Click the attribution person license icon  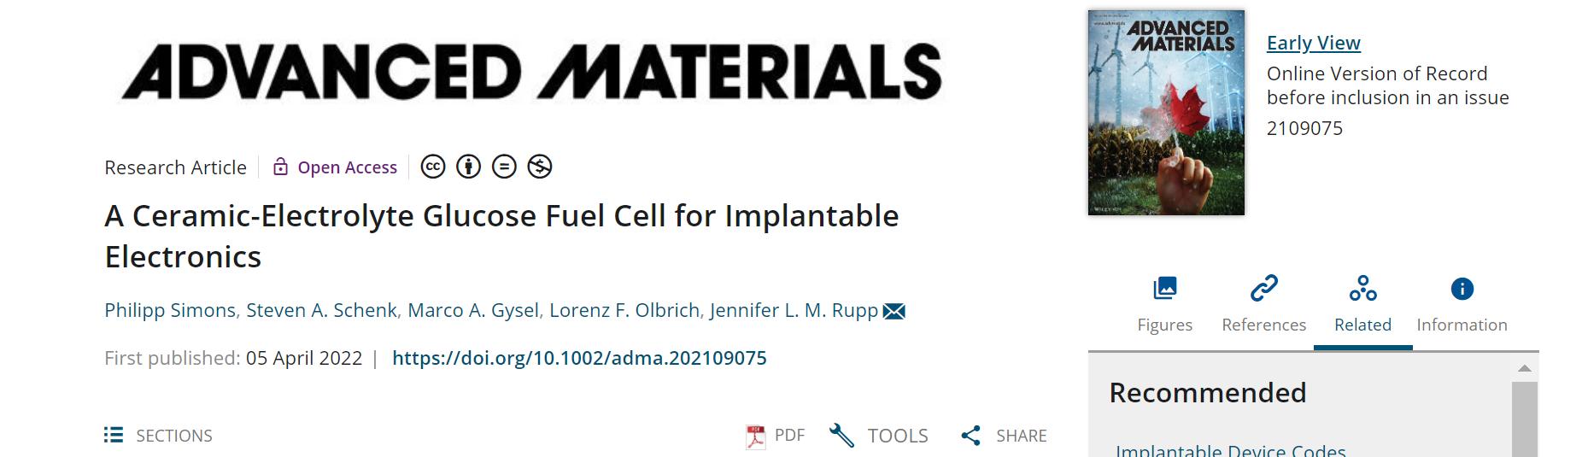point(468,167)
